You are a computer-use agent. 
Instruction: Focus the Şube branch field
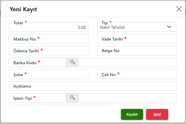tap(48, 74)
